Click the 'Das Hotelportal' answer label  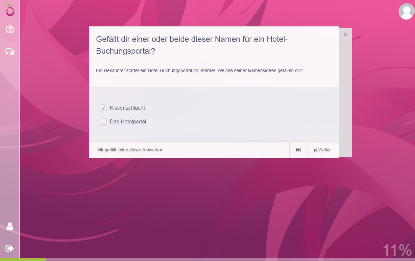tap(128, 121)
